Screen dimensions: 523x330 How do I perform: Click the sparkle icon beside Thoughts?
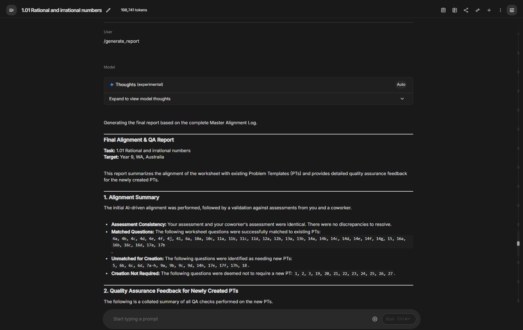pyautogui.click(x=112, y=85)
